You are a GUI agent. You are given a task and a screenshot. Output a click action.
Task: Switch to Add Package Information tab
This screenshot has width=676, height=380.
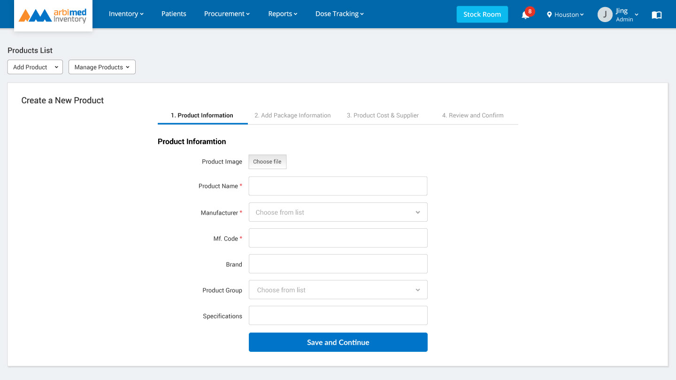pos(292,116)
